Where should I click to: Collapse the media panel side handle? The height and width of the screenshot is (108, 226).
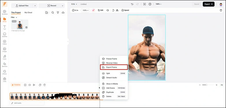[68, 41]
